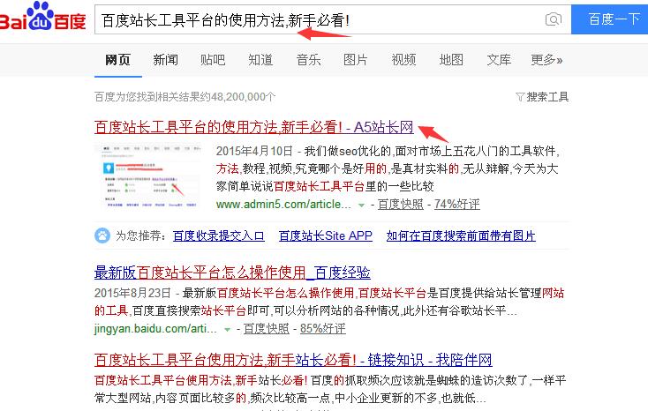Focus the Baidu search input field

click(x=333, y=19)
